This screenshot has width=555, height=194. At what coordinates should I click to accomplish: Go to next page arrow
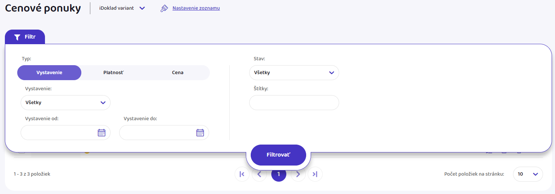[x=298, y=174]
